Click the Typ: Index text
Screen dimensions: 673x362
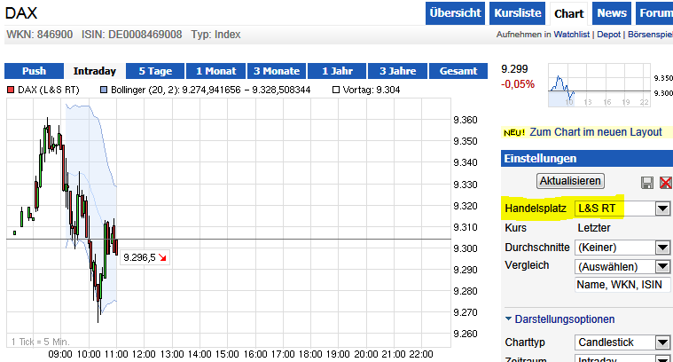tap(215, 35)
